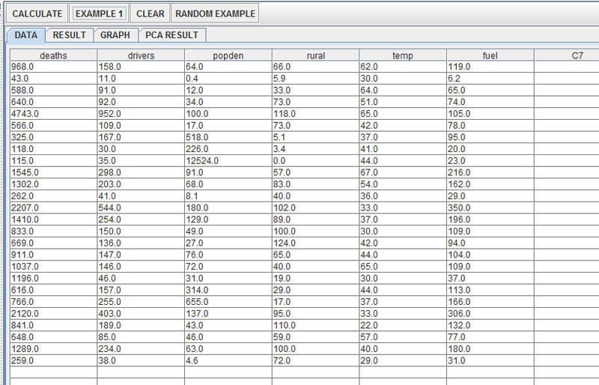The height and width of the screenshot is (385, 599).
Task: Switch to the DATA tab
Action: pos(26,35)
